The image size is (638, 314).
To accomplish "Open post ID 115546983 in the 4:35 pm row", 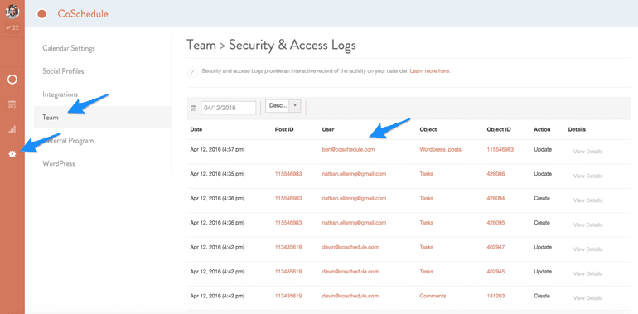I will [288, 174].
